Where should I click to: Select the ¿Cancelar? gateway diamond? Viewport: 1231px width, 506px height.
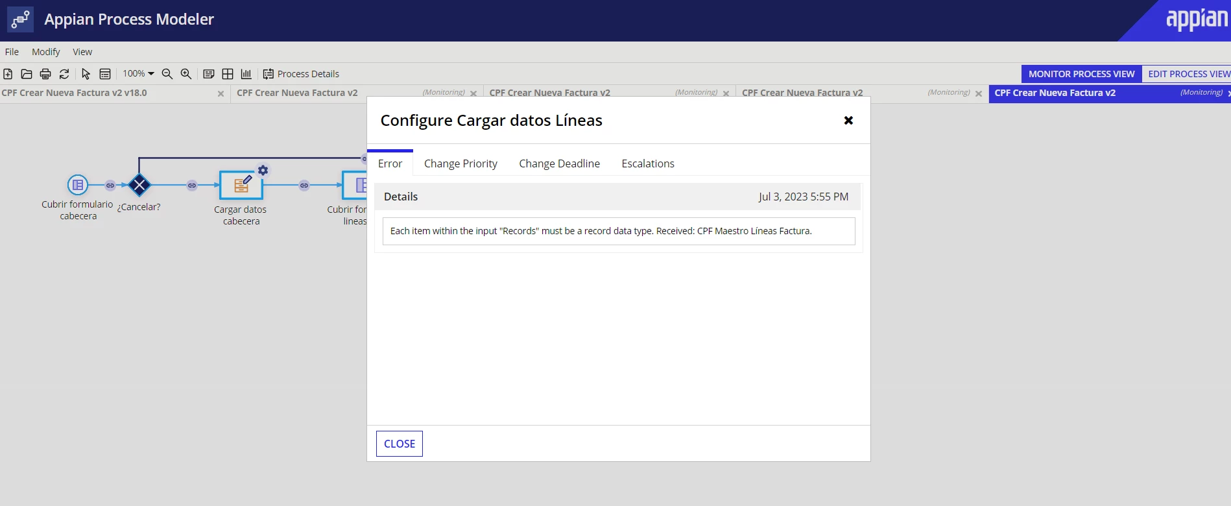[x=139, y=185]
